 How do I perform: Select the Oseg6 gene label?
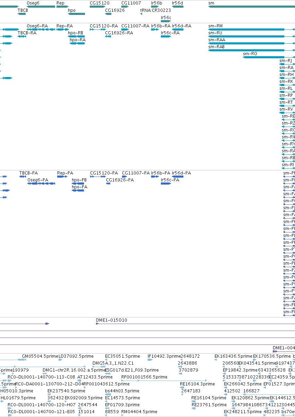point(33,3)
